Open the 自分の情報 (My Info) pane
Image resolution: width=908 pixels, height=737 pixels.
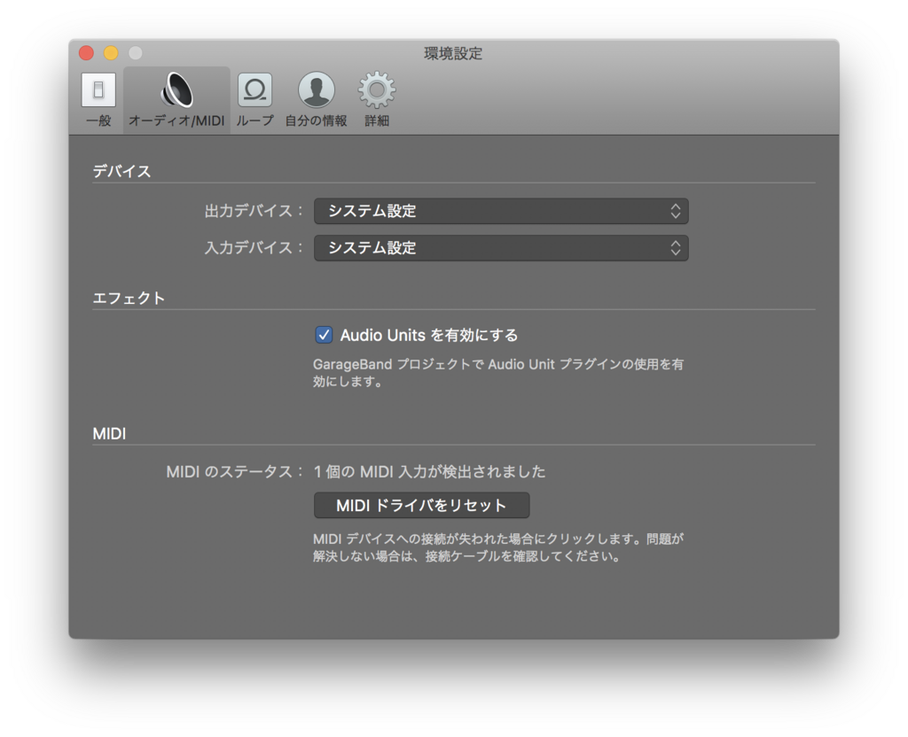(317, 99)
